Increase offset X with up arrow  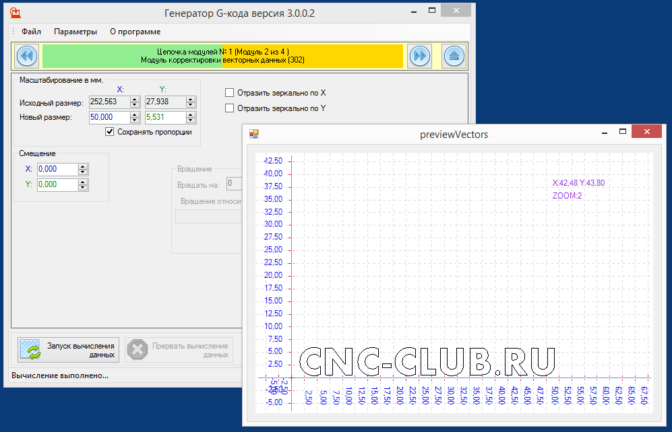click(83, 166)
